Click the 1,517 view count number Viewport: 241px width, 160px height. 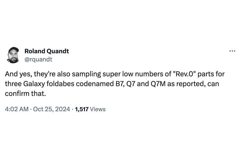[82, 109]
